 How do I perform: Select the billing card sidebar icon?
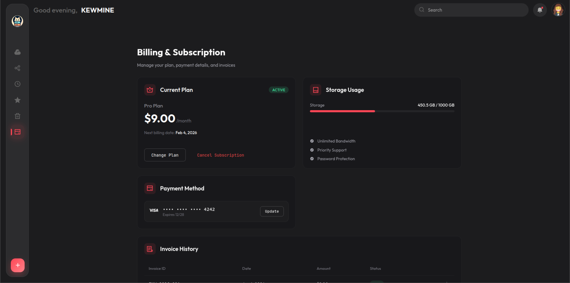[17, 132]
